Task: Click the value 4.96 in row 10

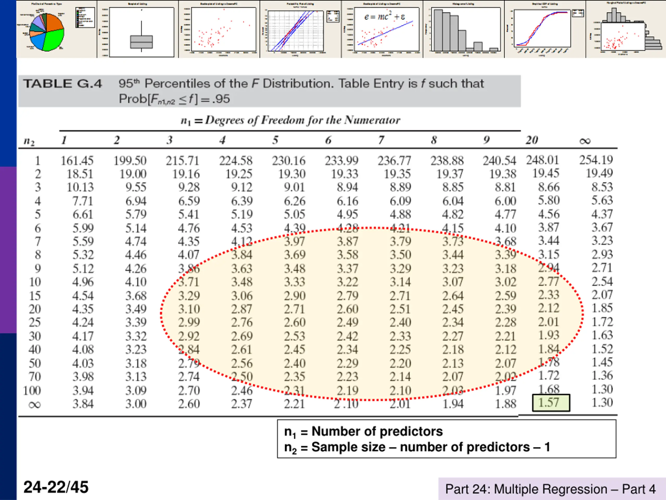Action: pos(83,282)
